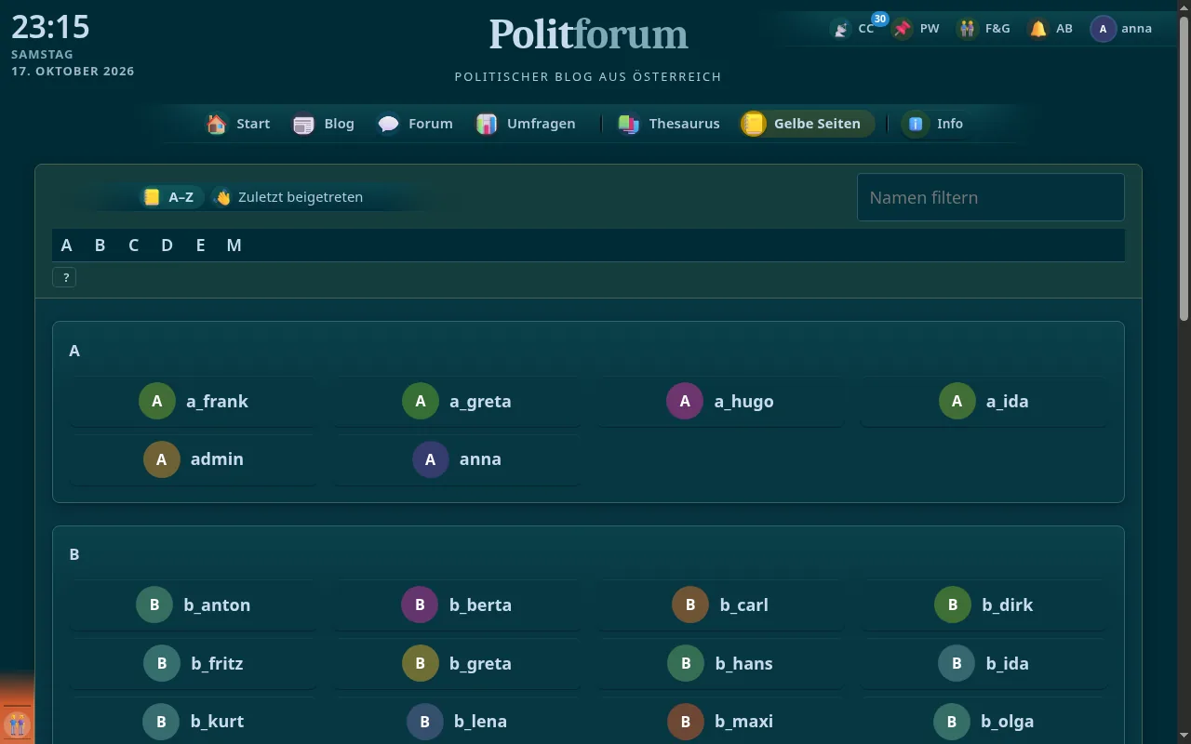Open the Blog newspaper icon

pyautogui.click(x=304, y=124)
